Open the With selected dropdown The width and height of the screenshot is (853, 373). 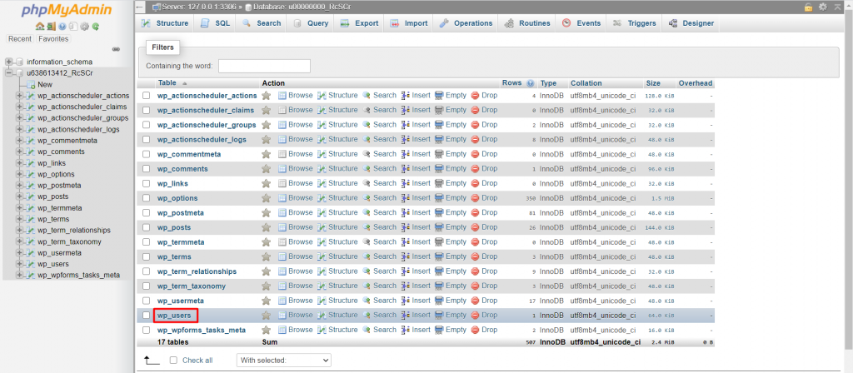[x=283, y=360]
